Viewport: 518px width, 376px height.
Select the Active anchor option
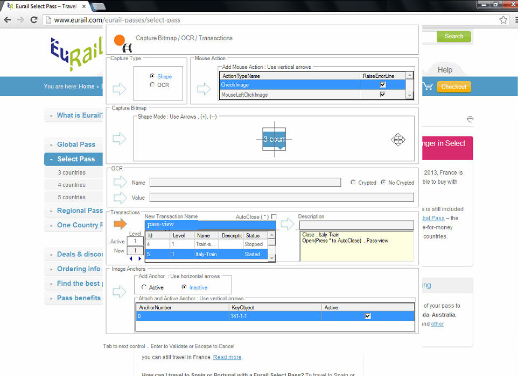coord(144,287)
